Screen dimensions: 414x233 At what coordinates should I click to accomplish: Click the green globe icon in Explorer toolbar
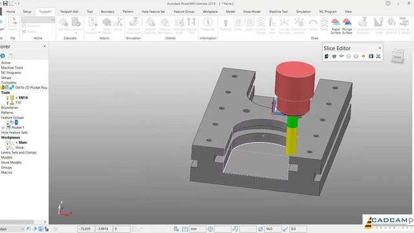[x=3, y=56]
